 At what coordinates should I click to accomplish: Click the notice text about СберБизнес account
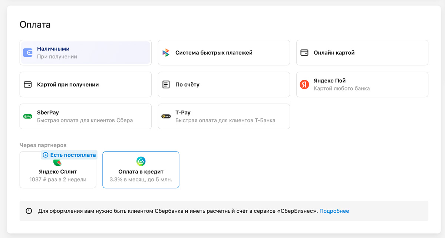[x=178, y=211]
